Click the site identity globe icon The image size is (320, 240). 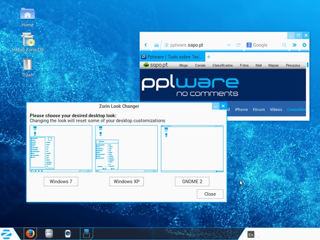coord(166,45)
